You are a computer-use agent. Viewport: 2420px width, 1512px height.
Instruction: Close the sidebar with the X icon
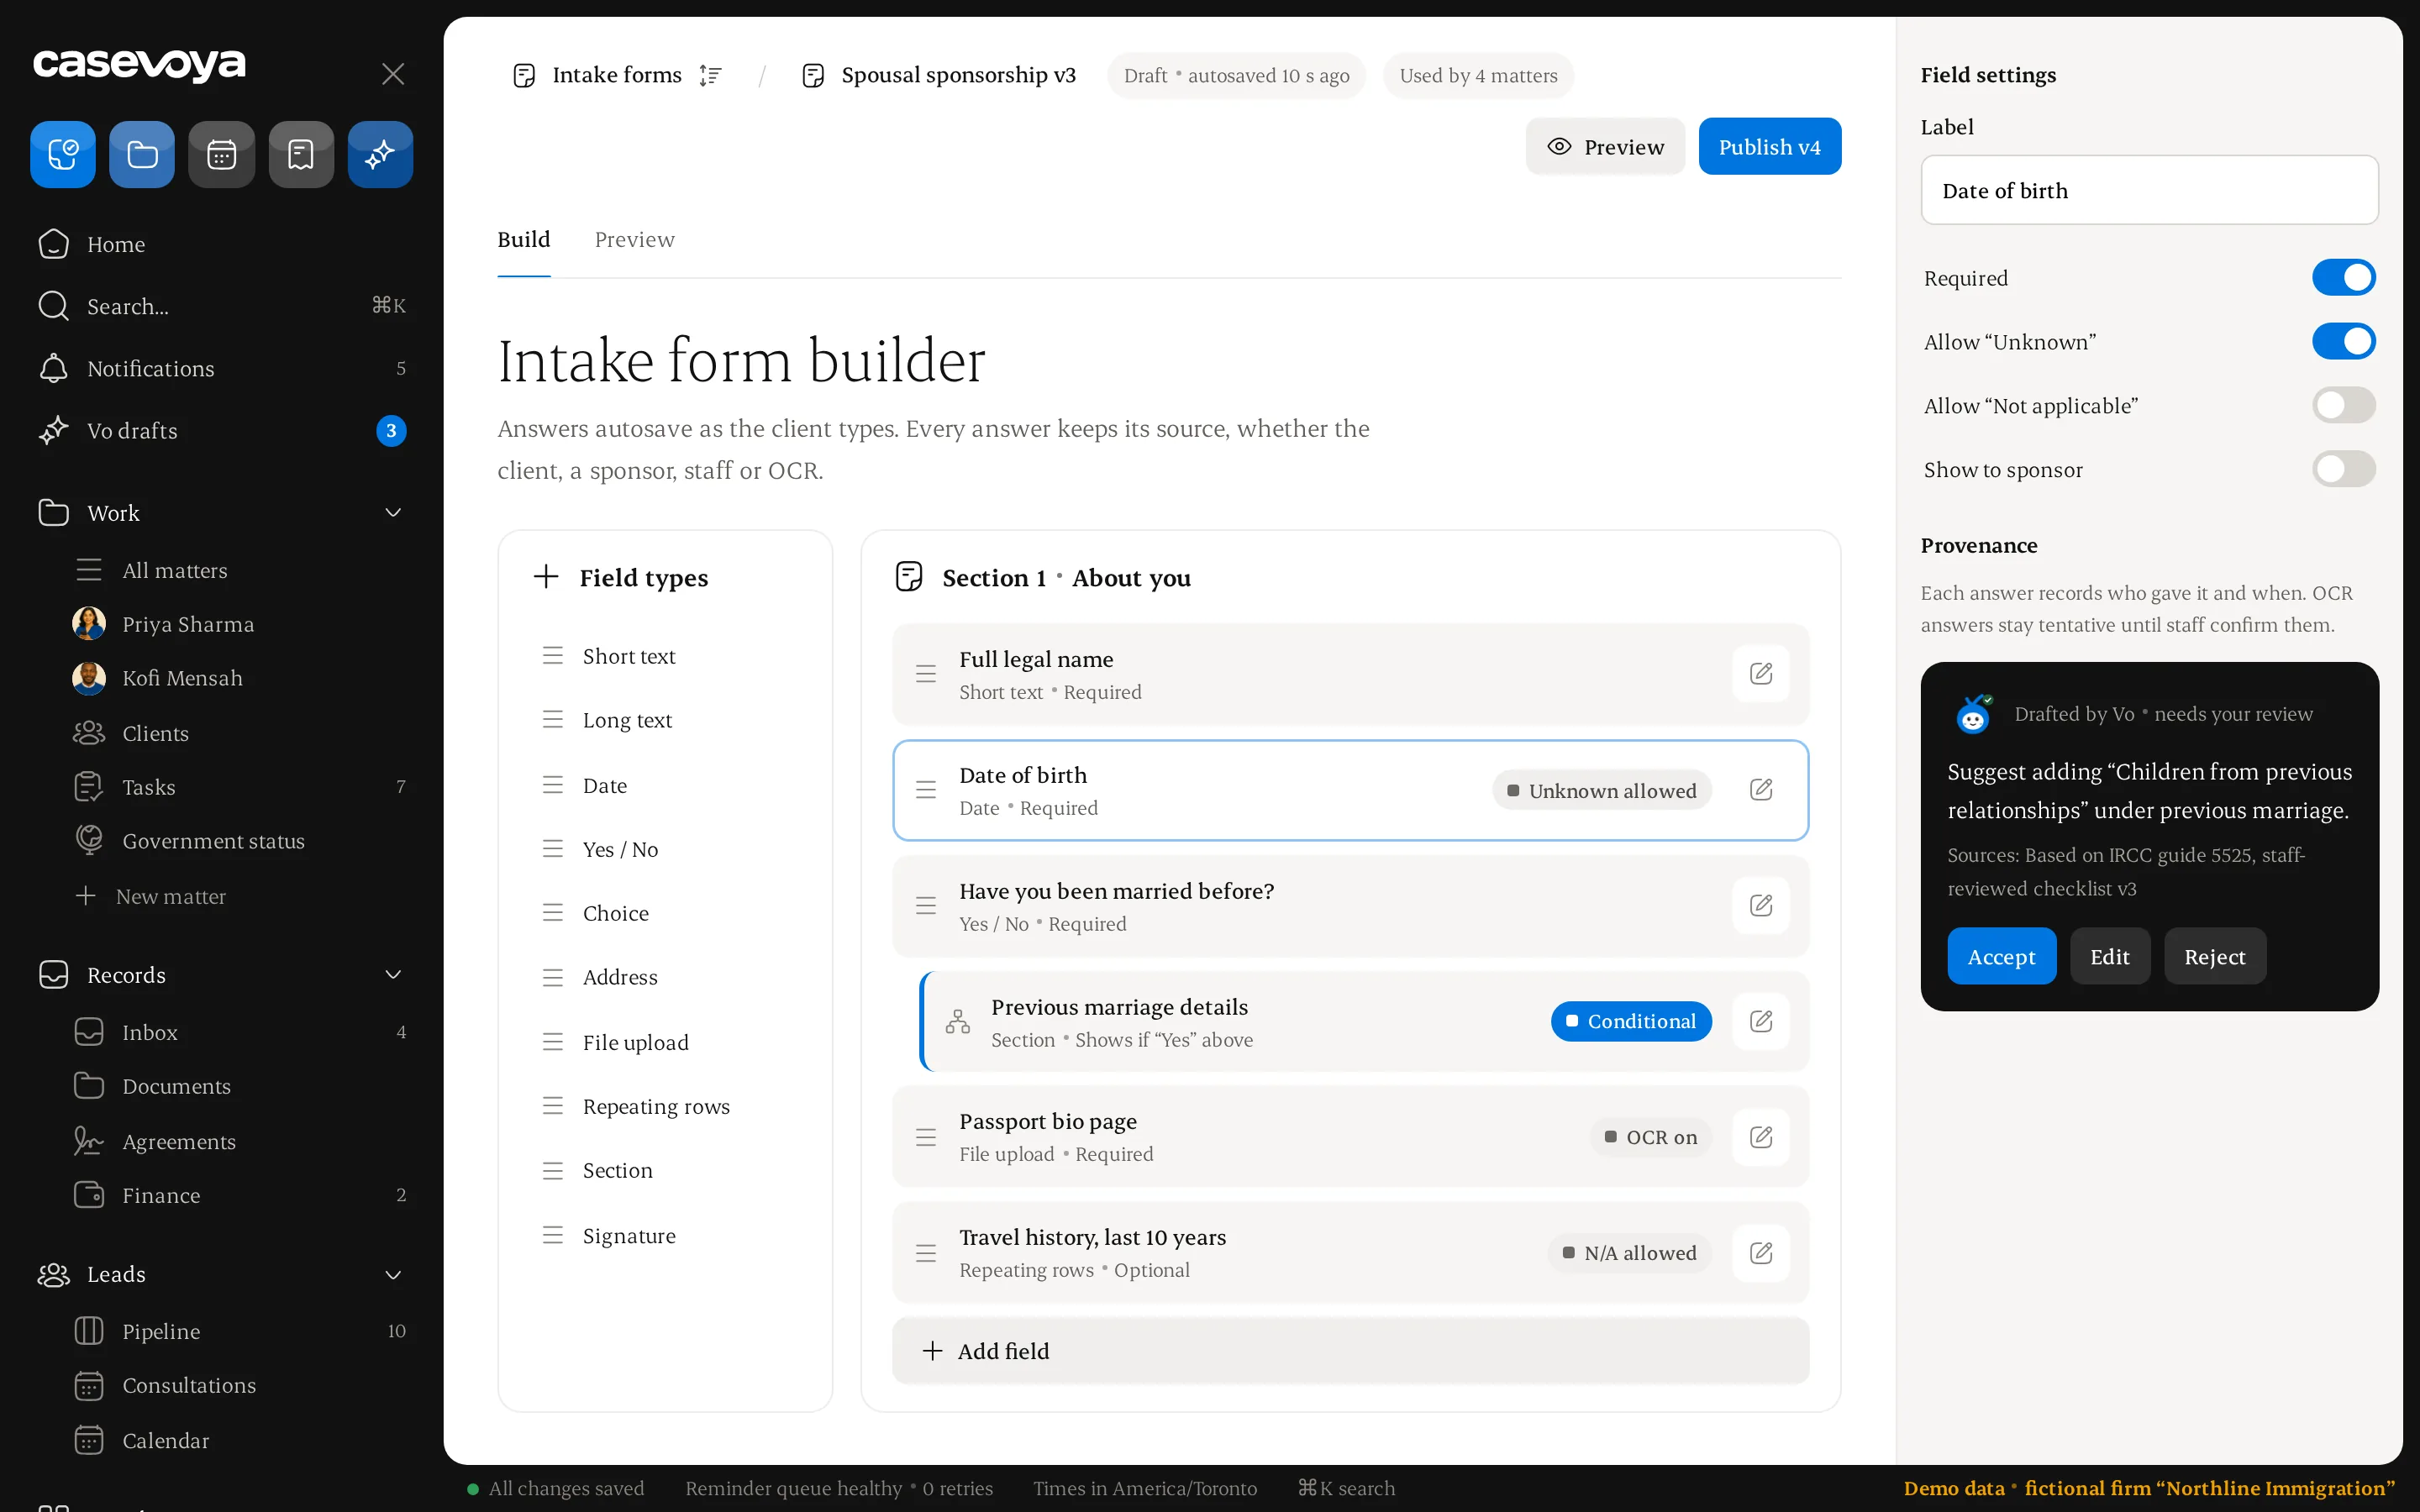point(393,74)
